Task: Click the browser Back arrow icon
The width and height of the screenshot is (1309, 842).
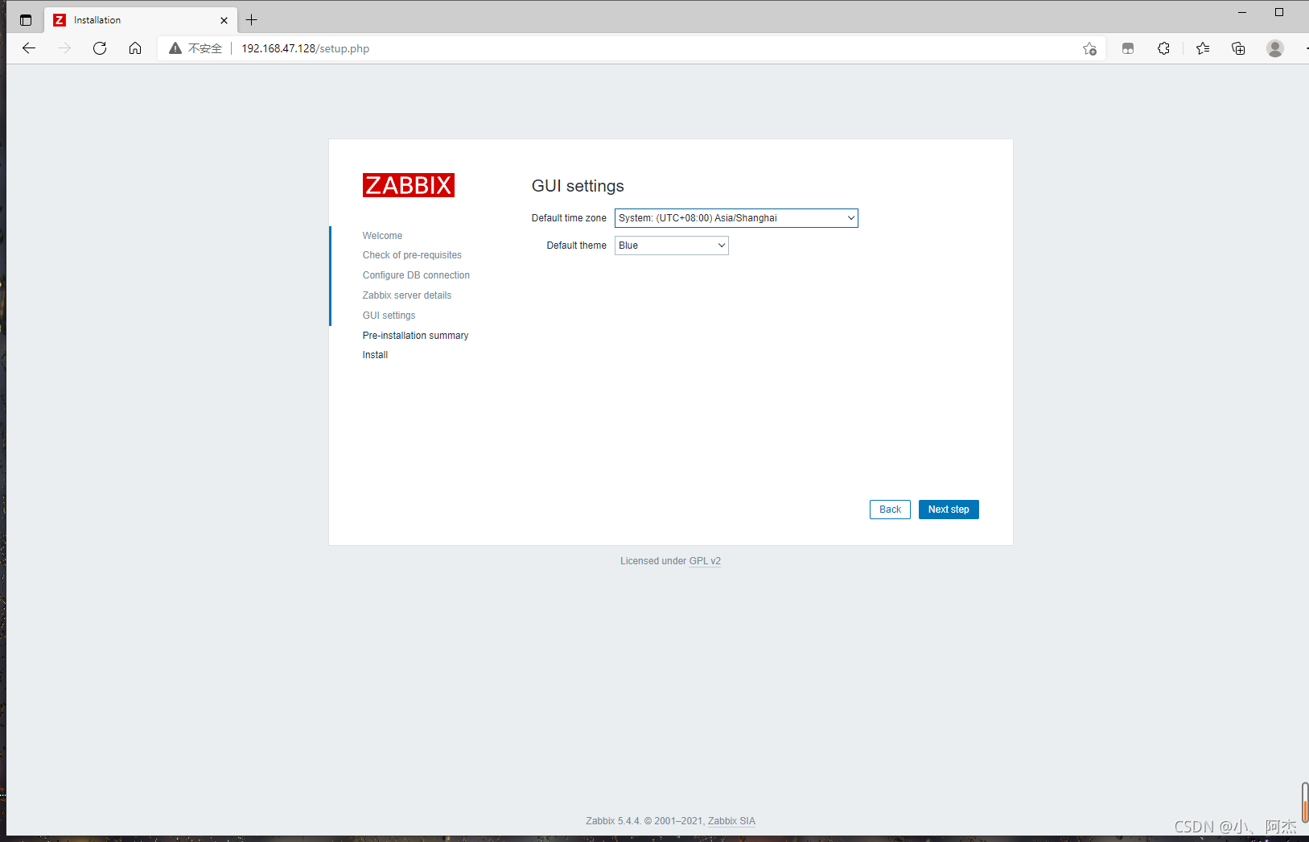Action: pyautogui.click(x=29, y=48)
